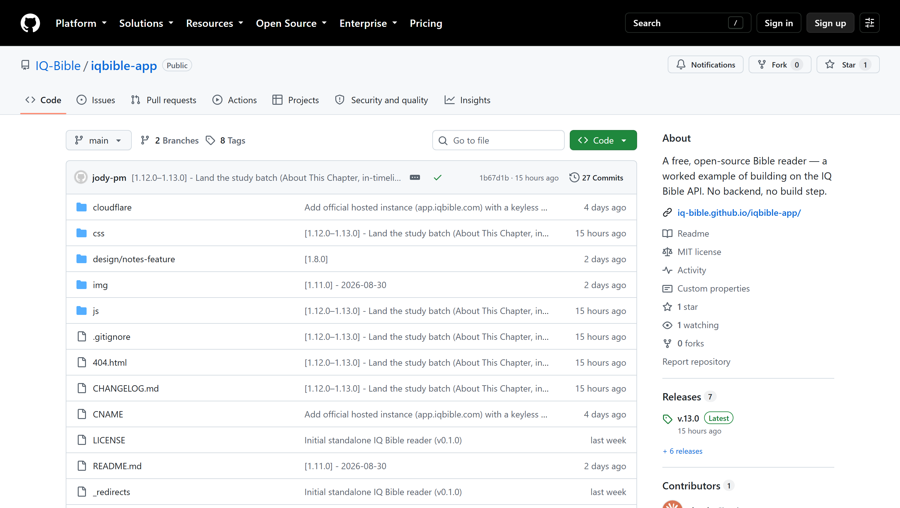Viewport: 900px width, 508px height.
Task: Click the v.13.0 release tag icon
Action: point(667,419)
